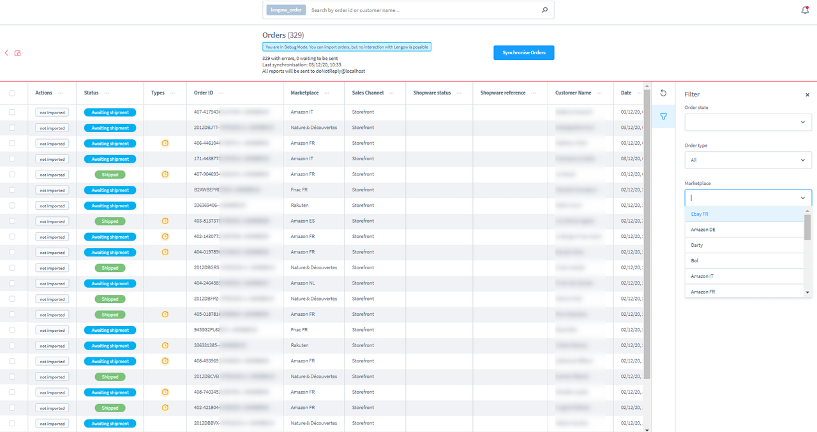The image size is (817, 432).
Task: Select checkbox for first Shipped order
Action: tap(12, 174)
